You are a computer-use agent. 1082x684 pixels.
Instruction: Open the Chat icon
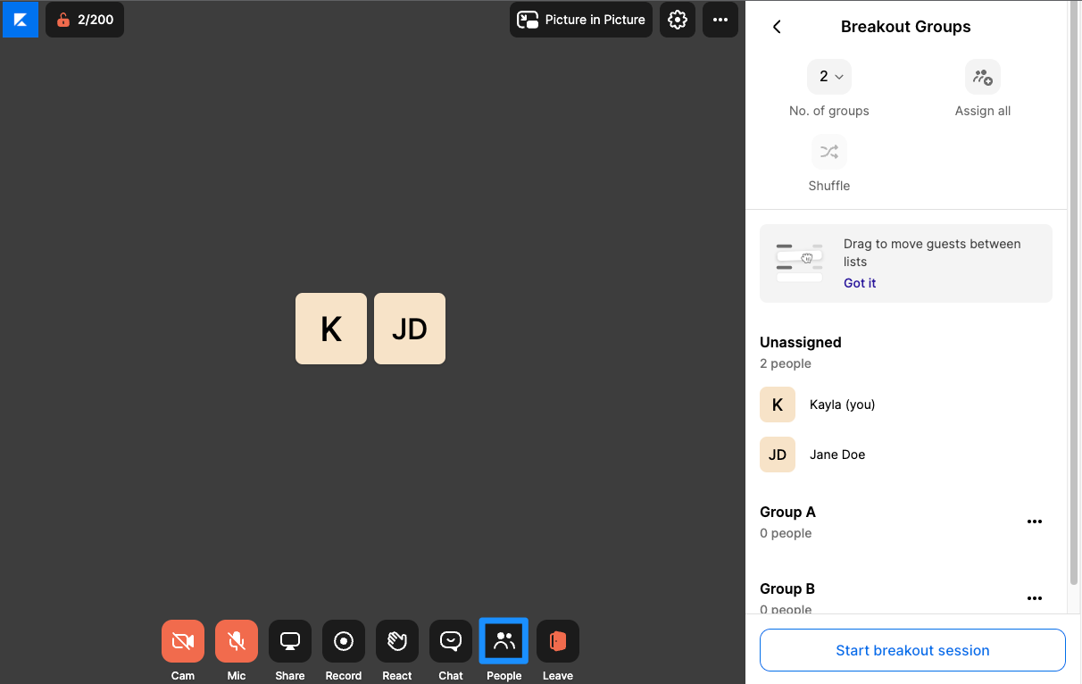click(x=451, y=641)
